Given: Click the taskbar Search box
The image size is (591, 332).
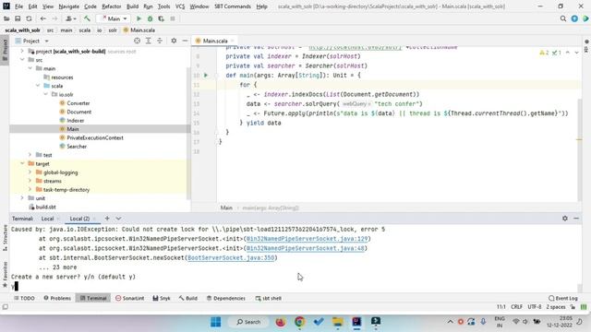Looking at the screenshot, I should [x=248, y=322].
